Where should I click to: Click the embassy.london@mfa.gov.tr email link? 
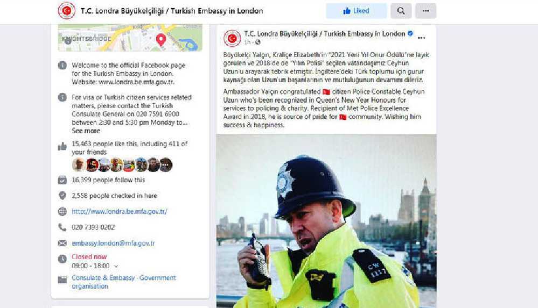pyautogui.click(x=113, y=243)
